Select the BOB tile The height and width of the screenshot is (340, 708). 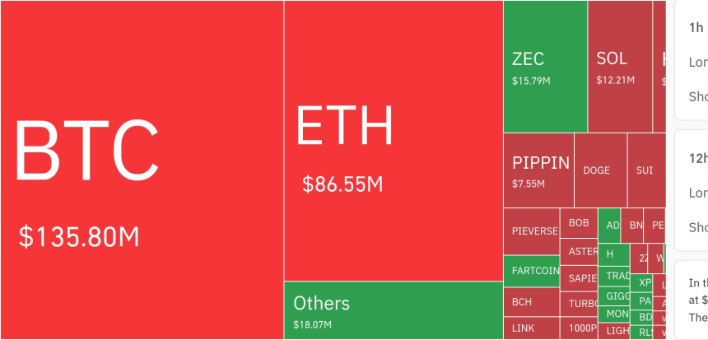tap(579, 223)
